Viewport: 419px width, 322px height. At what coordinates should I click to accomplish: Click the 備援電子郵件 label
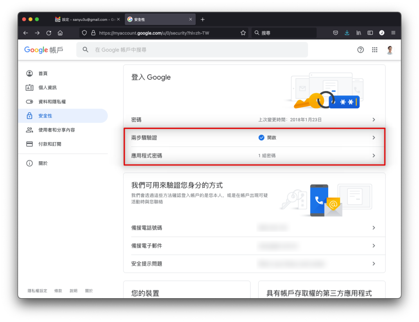(x=146, y=245)
